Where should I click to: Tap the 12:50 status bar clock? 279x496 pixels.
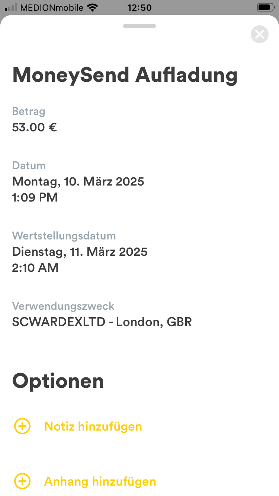pyautogui.click(x=139, y=7)
